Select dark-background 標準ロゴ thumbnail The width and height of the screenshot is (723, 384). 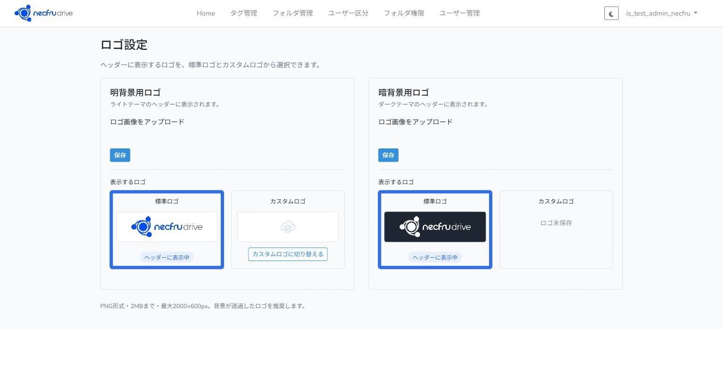(435, 227)
